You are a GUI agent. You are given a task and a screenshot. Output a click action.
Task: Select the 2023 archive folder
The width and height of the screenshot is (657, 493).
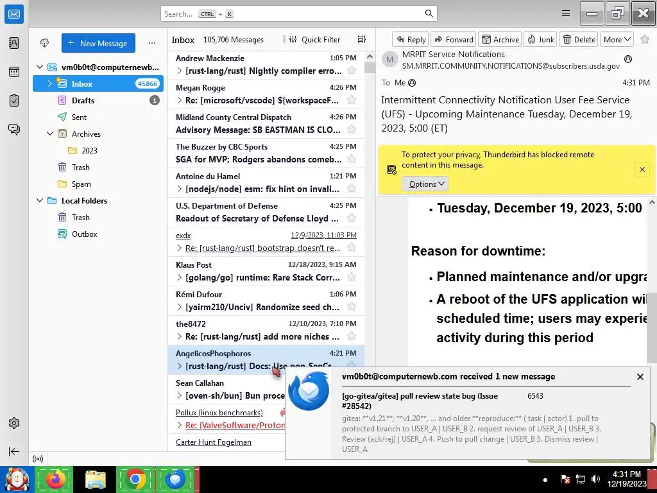coord(98,150)
